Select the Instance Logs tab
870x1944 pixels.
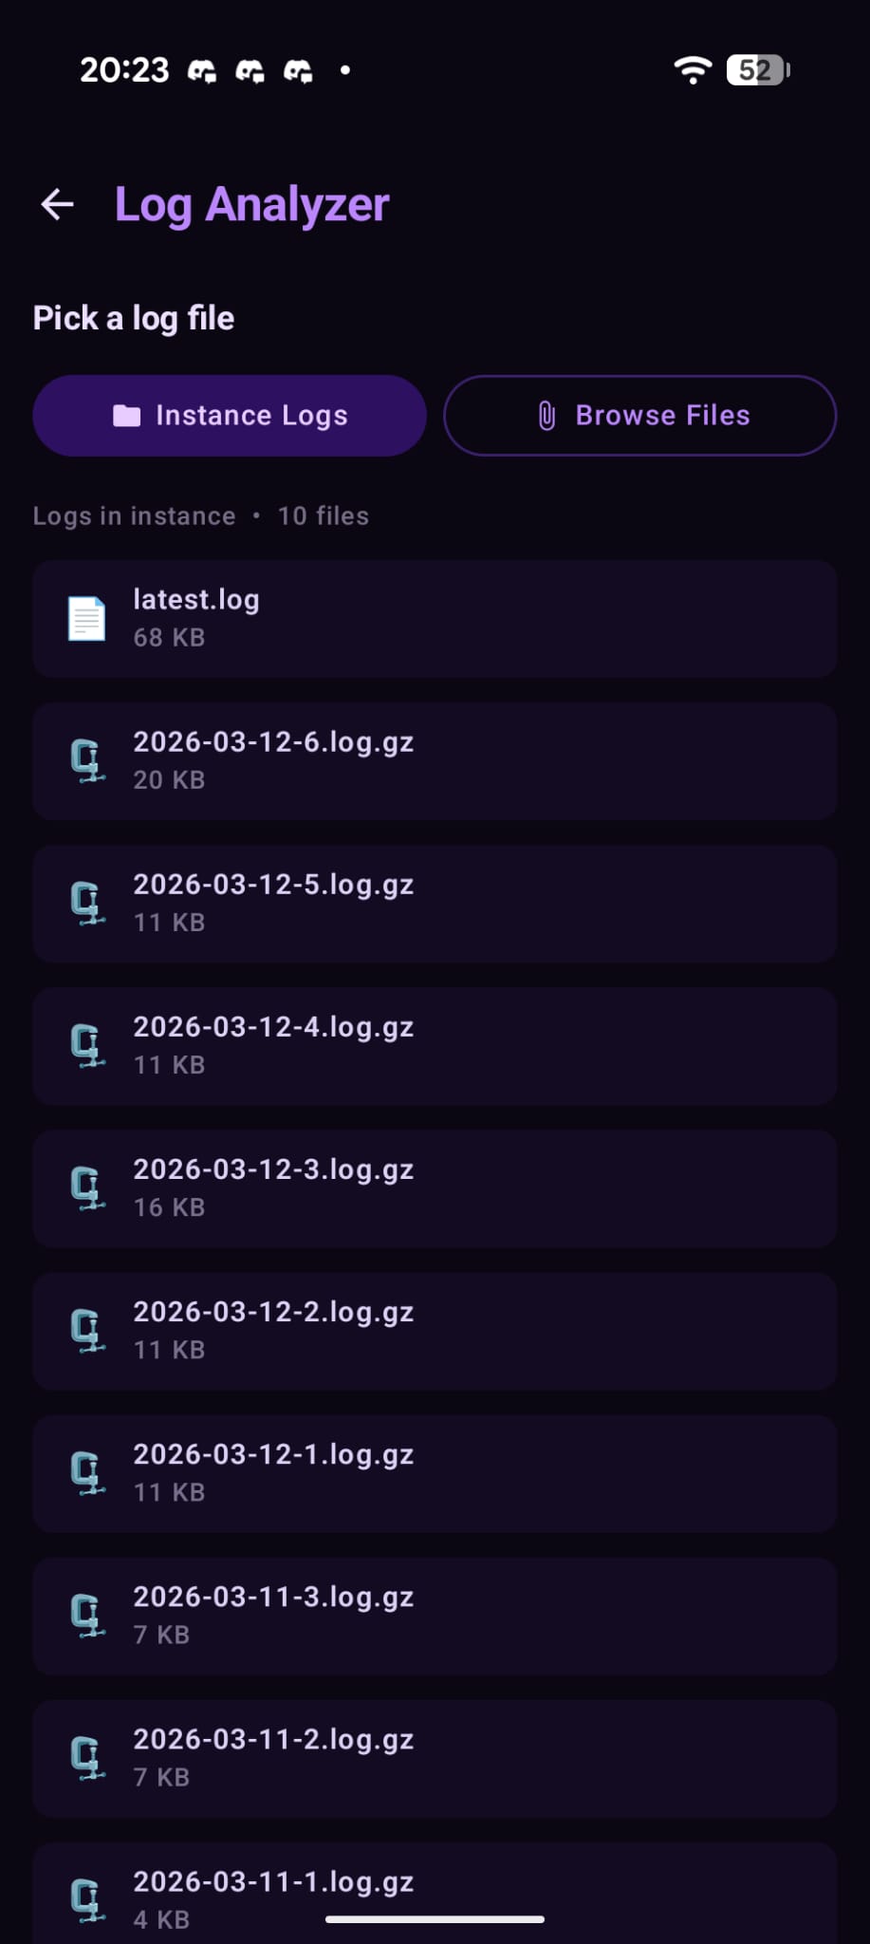(x=230, y=415)
